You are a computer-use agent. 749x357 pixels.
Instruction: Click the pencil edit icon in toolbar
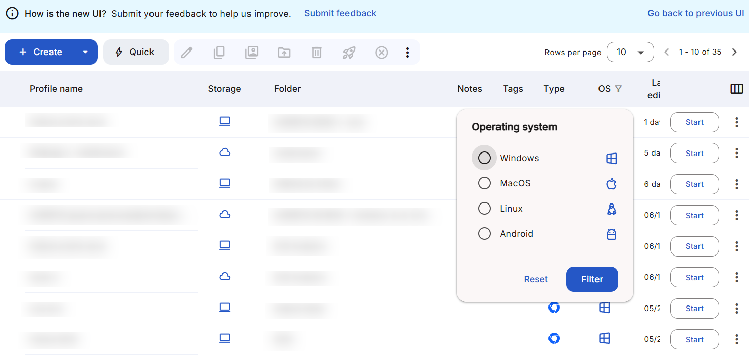point(187,53)
